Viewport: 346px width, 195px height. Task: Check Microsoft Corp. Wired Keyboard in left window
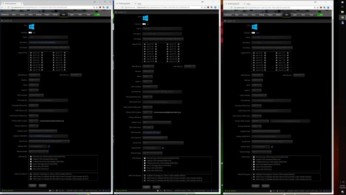[x=31, y=157]
